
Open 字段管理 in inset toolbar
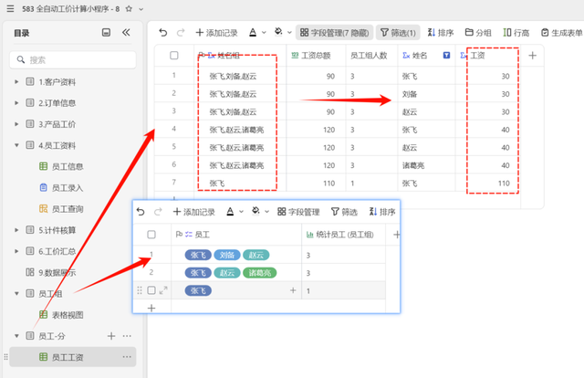tap(298, 212)
